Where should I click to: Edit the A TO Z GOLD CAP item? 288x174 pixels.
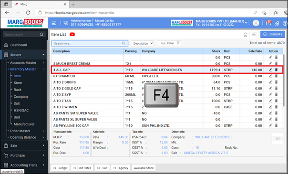pyautogui.click(x=270, y=88)
